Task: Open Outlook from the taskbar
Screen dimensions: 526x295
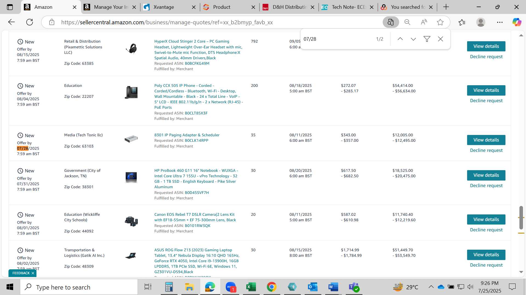Action: click(313, 287)
